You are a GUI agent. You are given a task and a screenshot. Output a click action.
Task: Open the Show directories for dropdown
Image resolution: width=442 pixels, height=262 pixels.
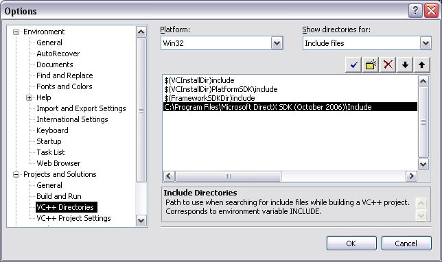426,43
